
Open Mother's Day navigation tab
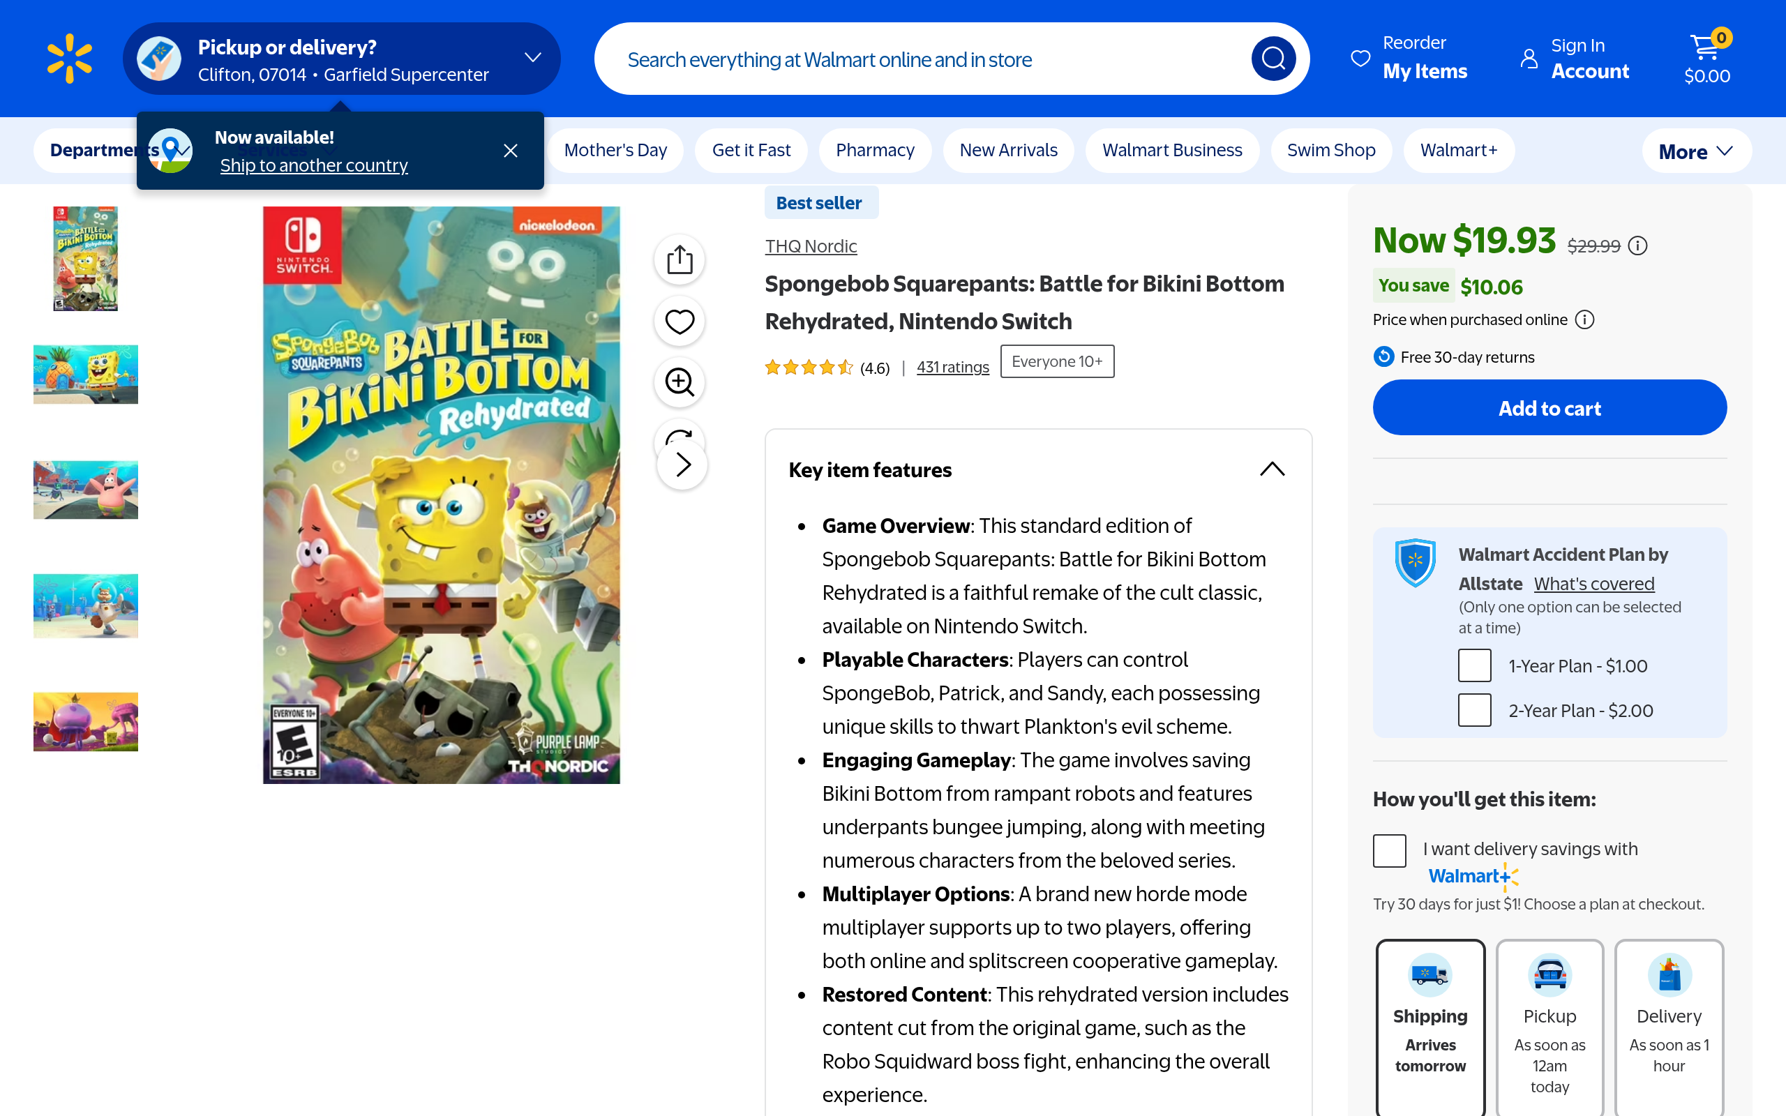coord(615,151)
